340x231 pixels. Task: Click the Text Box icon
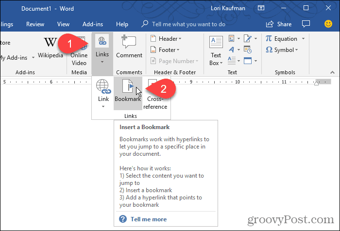[x=216, y=42]
